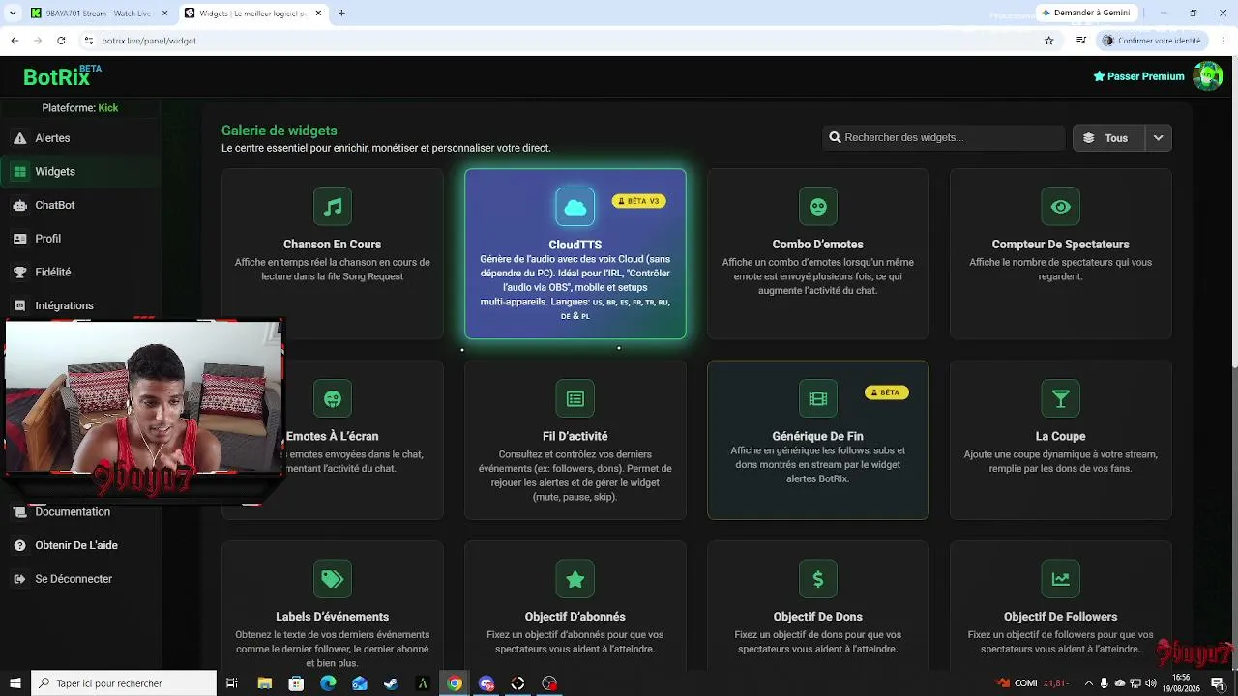This screenshot has height=696, width=1238.
Task: Open the CloudTTS widget card description
Action: pyautogui.click(x=575, y=287)
